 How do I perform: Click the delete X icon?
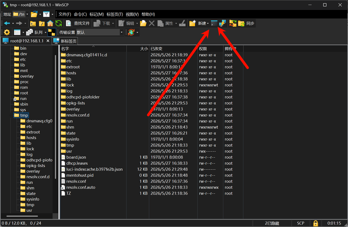pyautogui.click(x=152, y=23)
